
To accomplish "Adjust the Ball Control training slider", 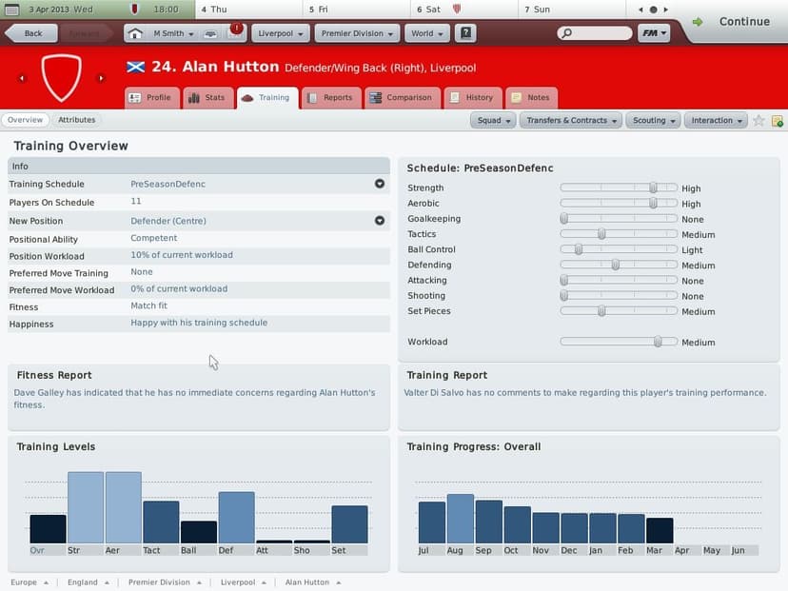I will coord(619,249).
